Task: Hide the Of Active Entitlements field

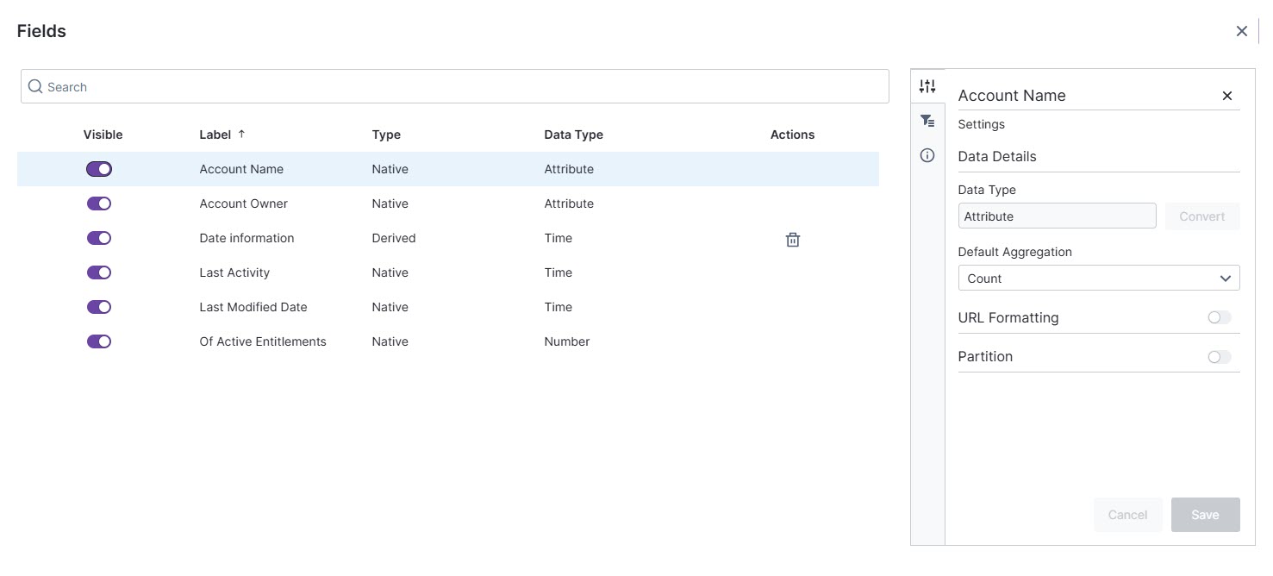Action: 98,341
